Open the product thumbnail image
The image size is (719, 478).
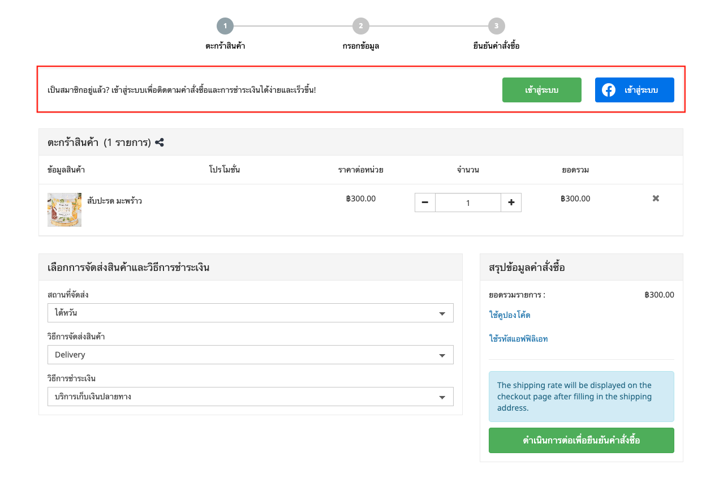click(x=64, y=210)
